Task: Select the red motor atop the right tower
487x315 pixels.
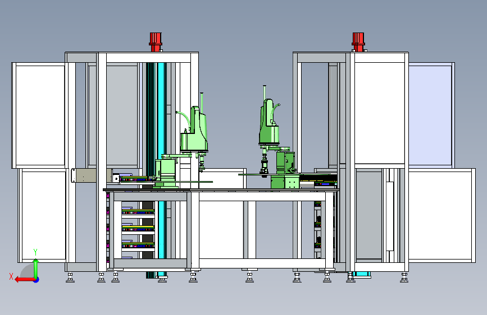Action: click(x=358, y=42)
